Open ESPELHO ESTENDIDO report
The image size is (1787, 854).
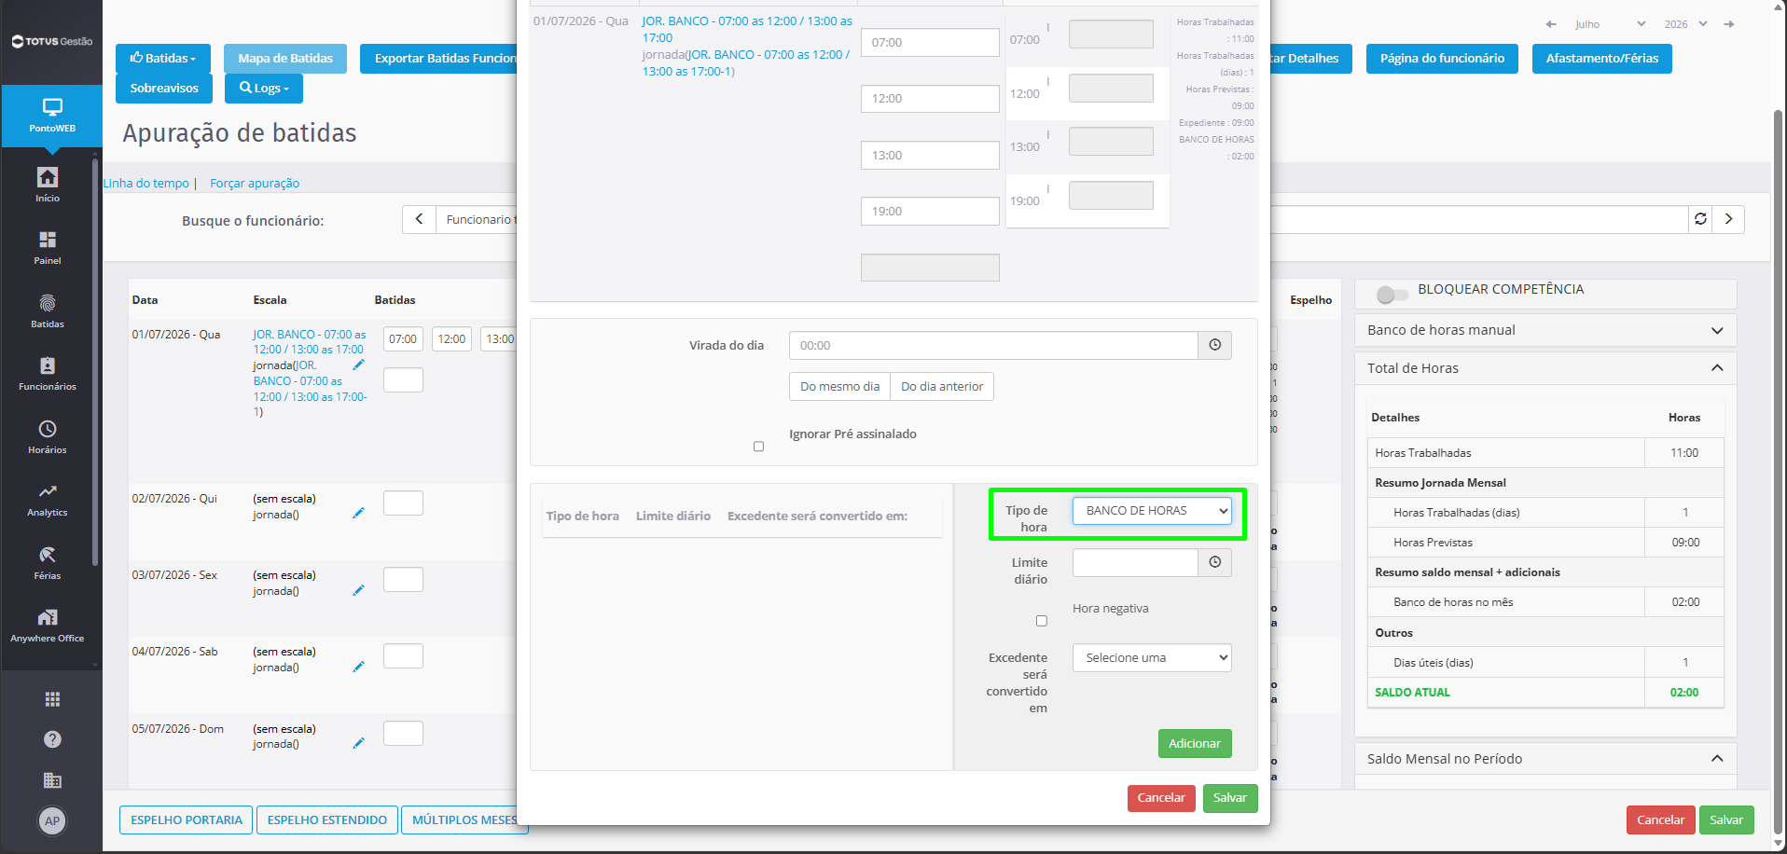pos(327,820)
